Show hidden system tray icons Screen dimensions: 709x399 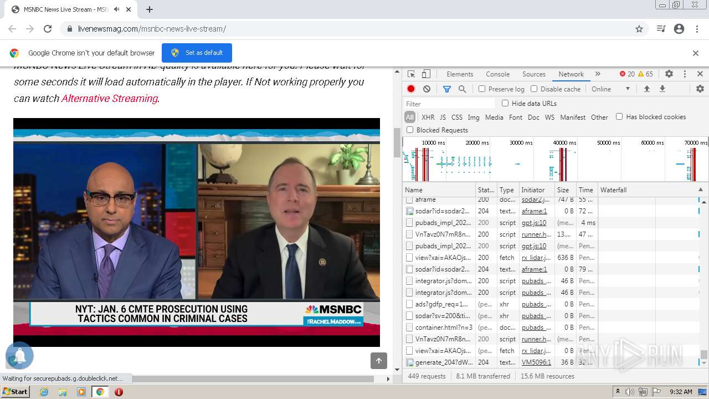pyautogui.click(x=618, y=392)
